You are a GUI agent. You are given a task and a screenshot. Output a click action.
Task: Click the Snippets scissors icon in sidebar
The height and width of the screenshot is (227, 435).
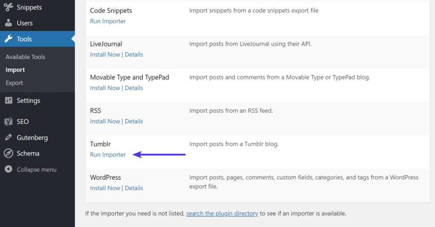pyautogui.click(x=8, y=7)
